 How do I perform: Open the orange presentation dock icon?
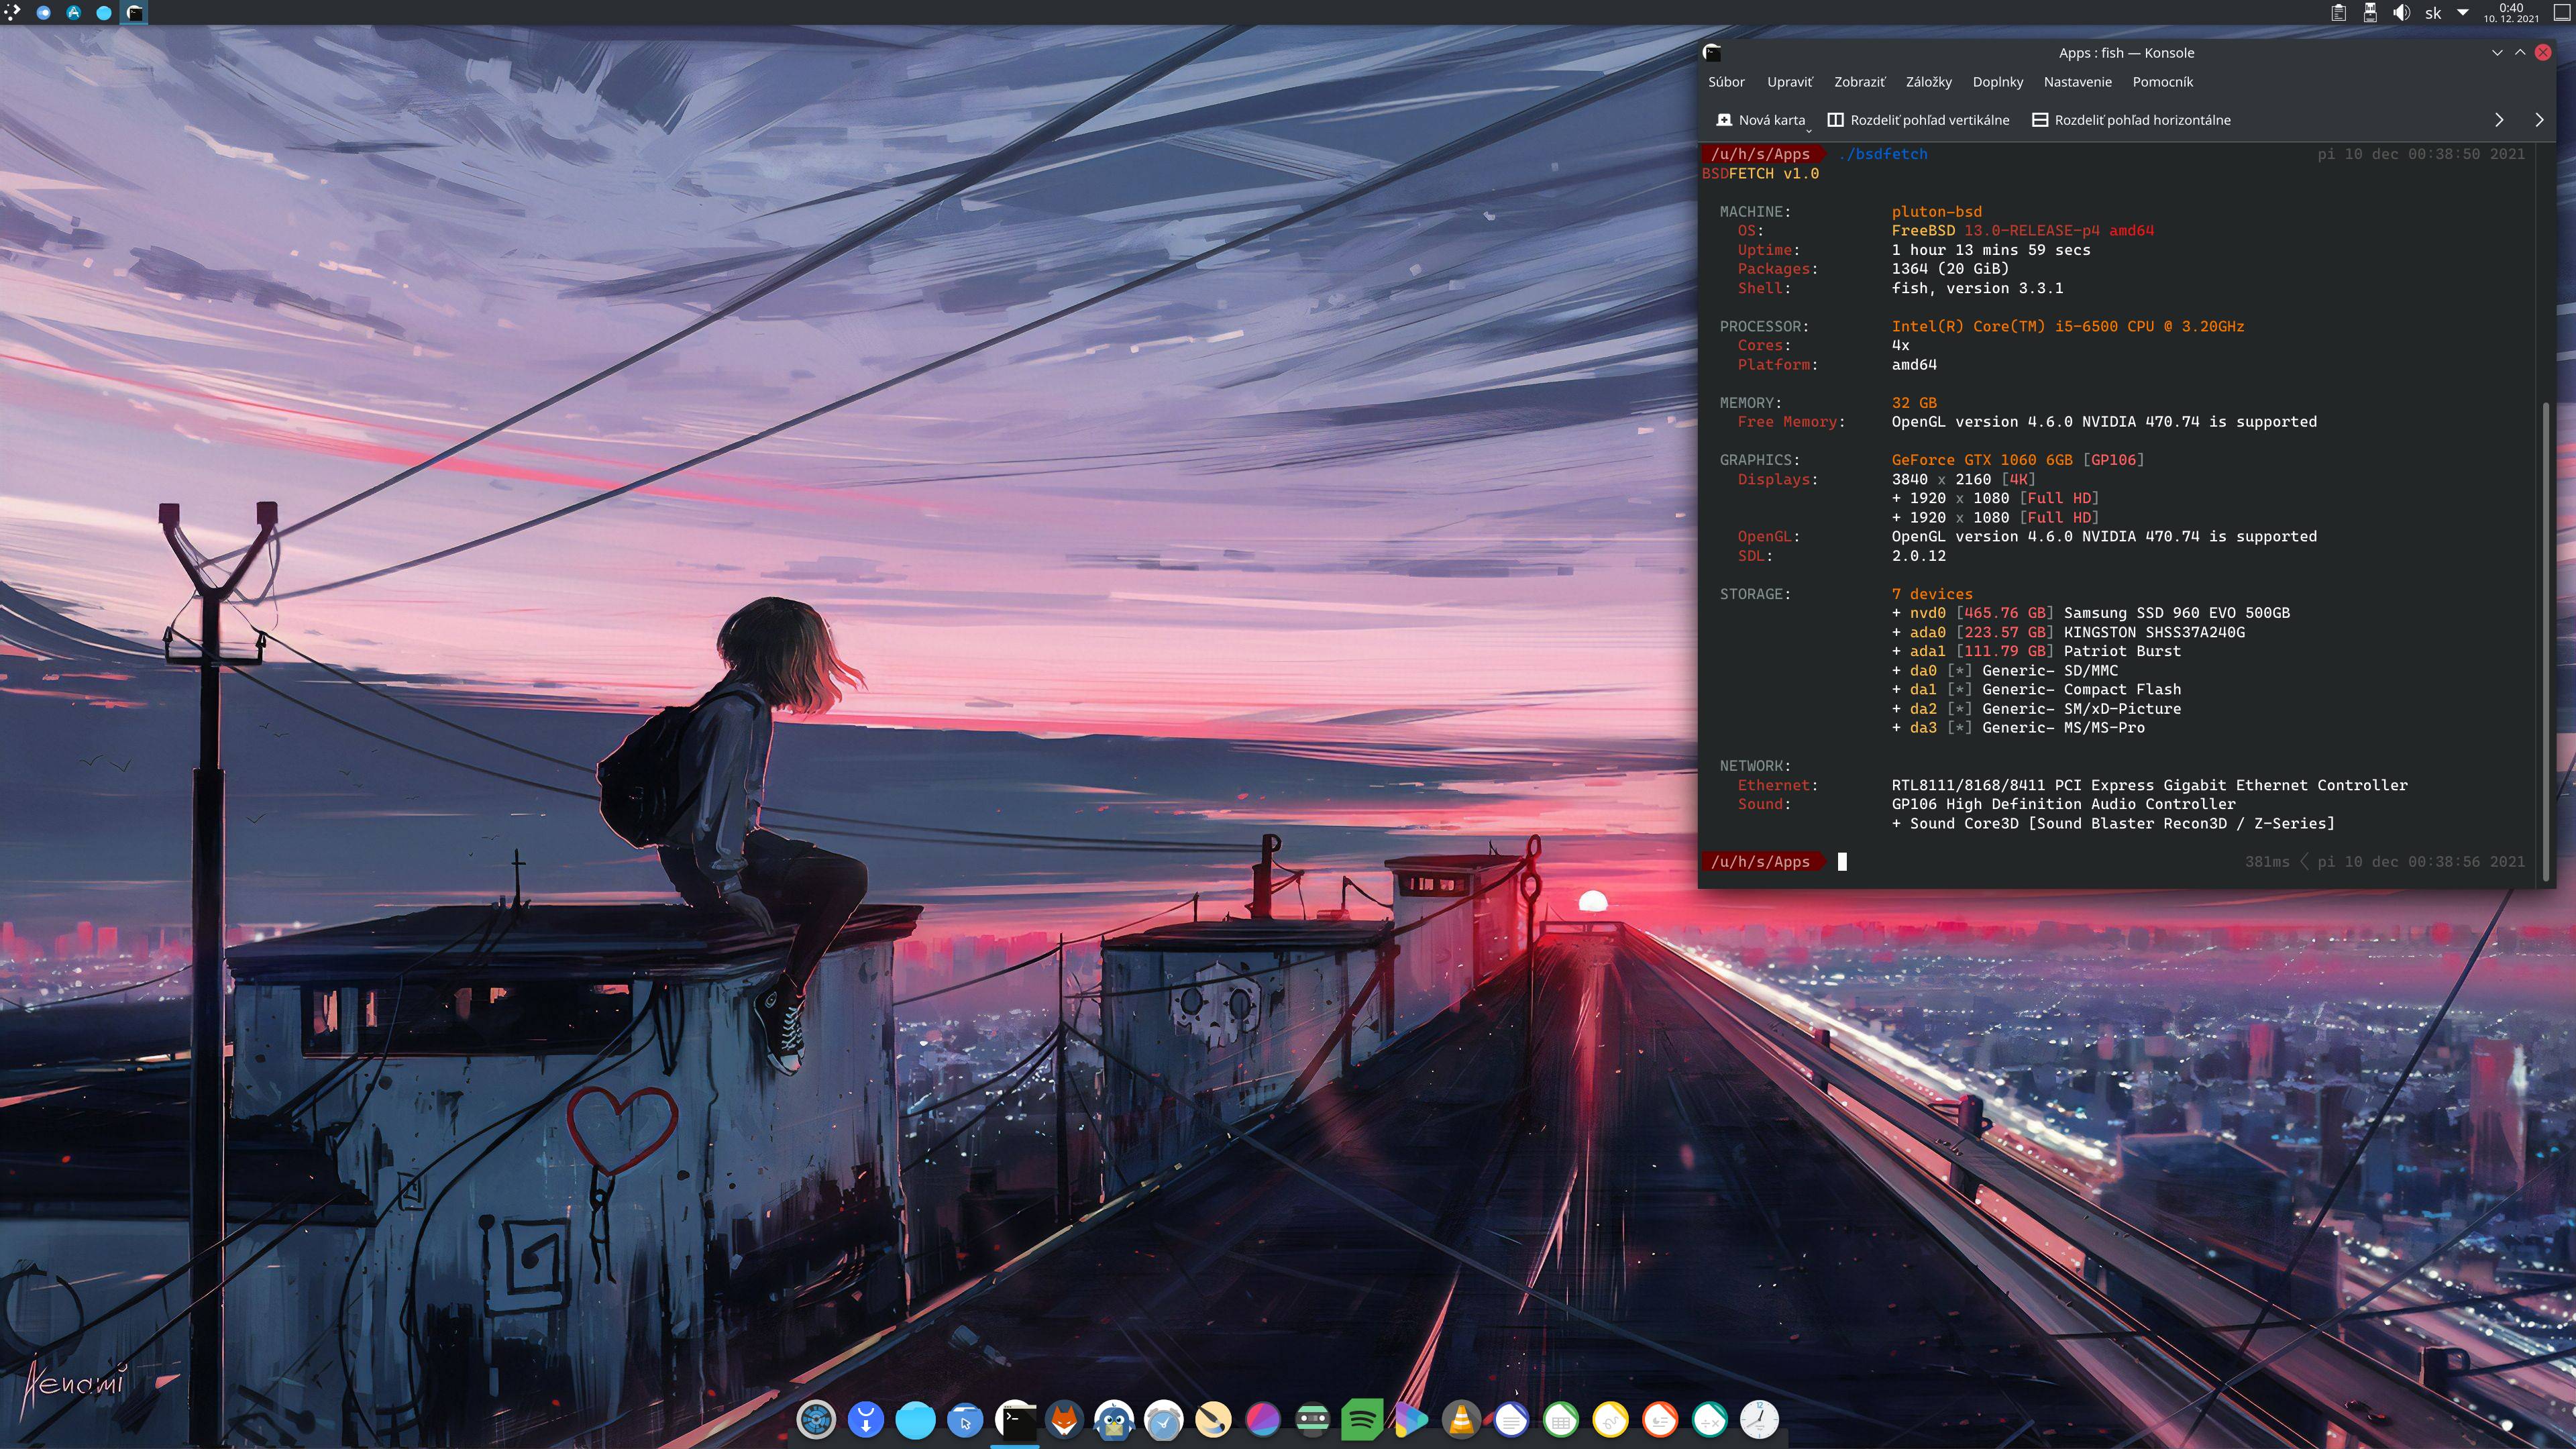tap(1660, 1419)
